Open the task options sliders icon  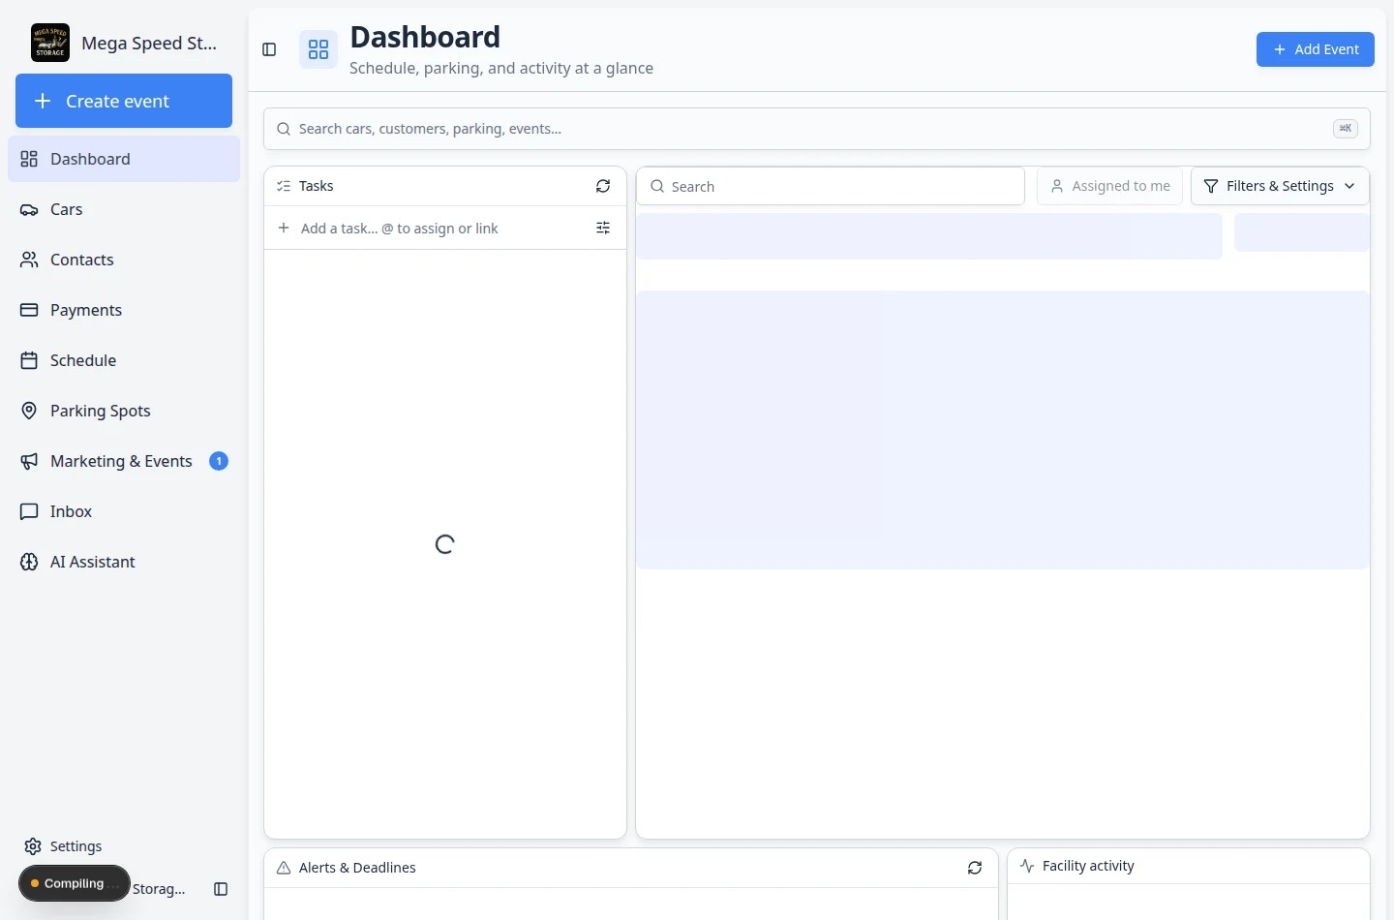click(x=603, y=228)
